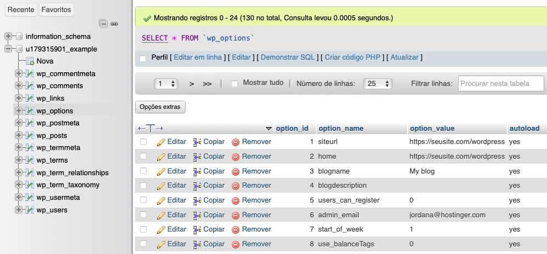This screenshot has height=254, width=547.
Task: Click the wp_comments table icon
Action: (x=30, y=86)
